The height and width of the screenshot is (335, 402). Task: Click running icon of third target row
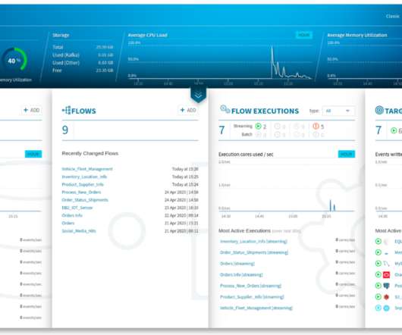pos(378,263)
